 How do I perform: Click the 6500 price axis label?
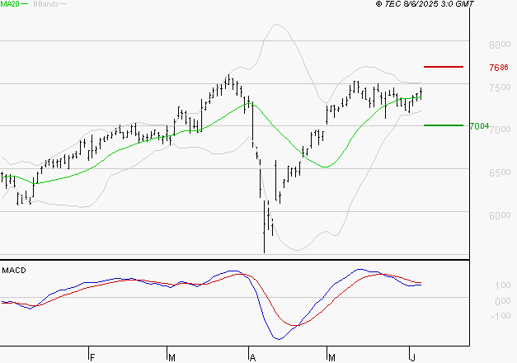pos(500,172)
